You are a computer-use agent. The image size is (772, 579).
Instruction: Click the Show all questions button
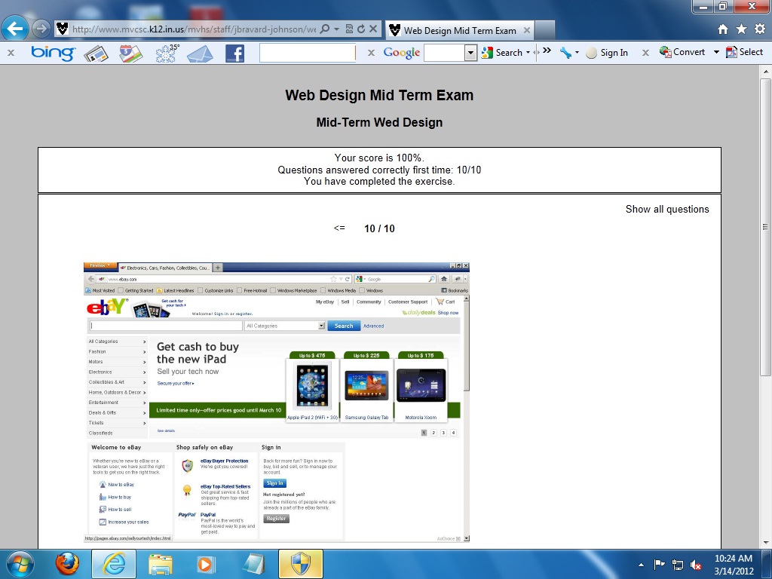pyautogui.click(x=667, y=209)
